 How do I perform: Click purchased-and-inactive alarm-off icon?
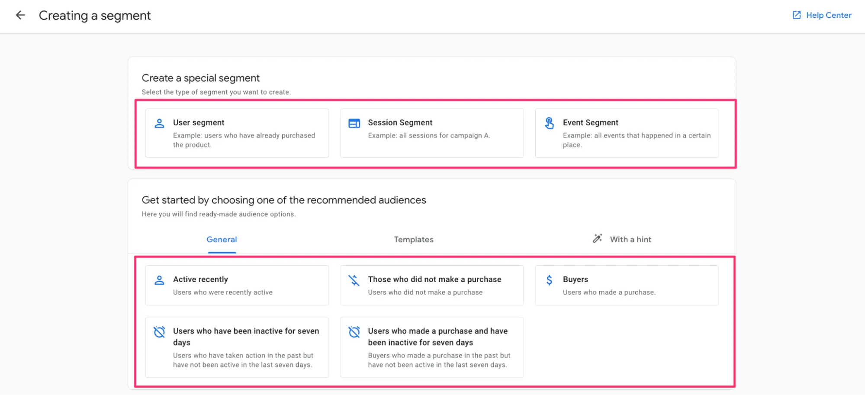[354, 332]
